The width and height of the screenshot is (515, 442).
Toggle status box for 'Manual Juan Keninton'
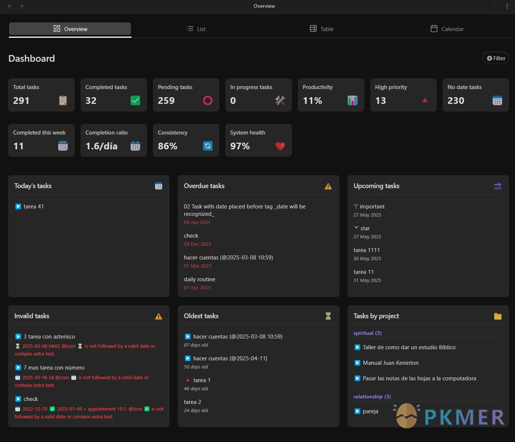point(357,363)
